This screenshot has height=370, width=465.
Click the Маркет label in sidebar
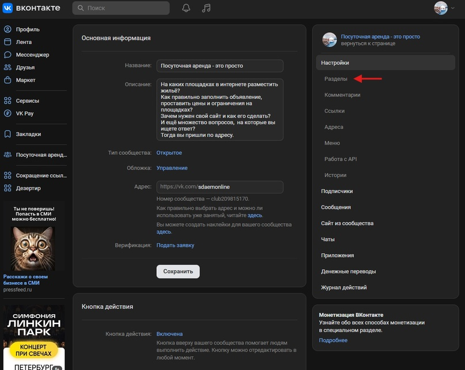point(25,81)
